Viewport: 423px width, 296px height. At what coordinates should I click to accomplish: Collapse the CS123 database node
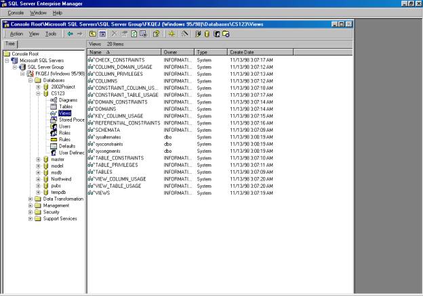coord(39,94)
